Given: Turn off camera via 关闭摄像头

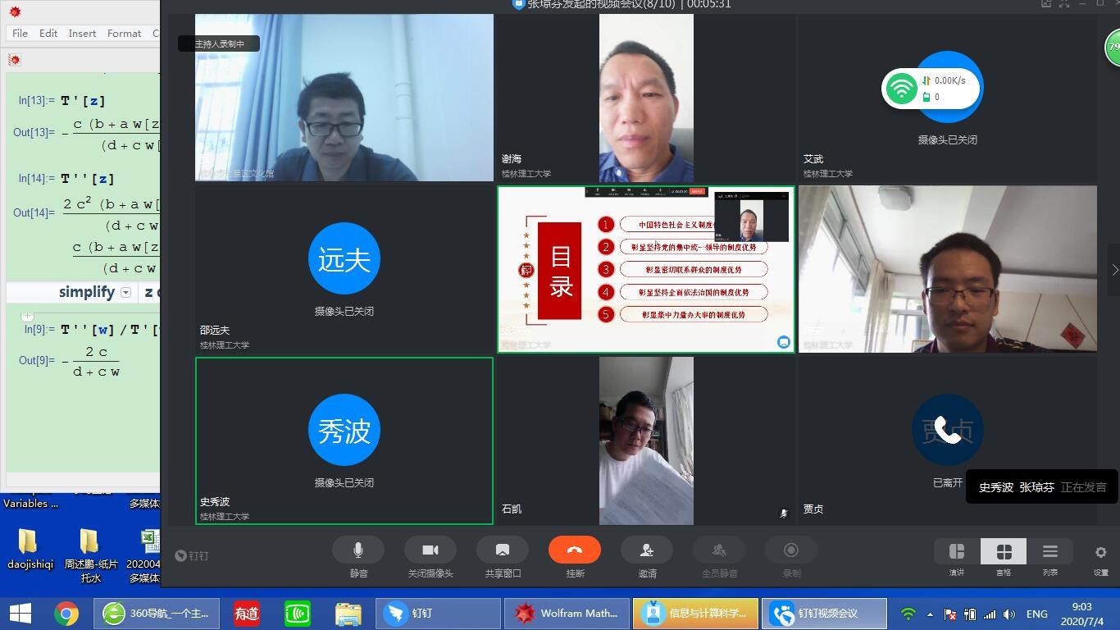Looking at the screenshot, I should click(430, 550).
